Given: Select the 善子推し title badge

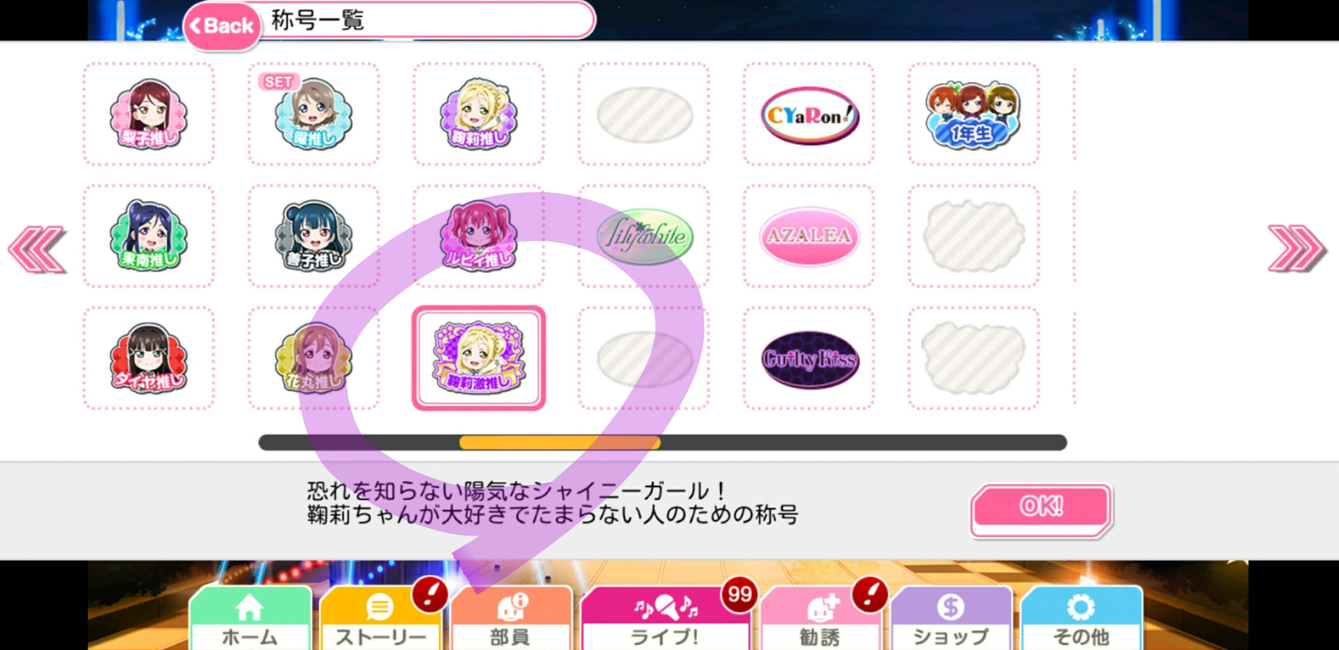Looking at the screenshot, I should (313, 236).
